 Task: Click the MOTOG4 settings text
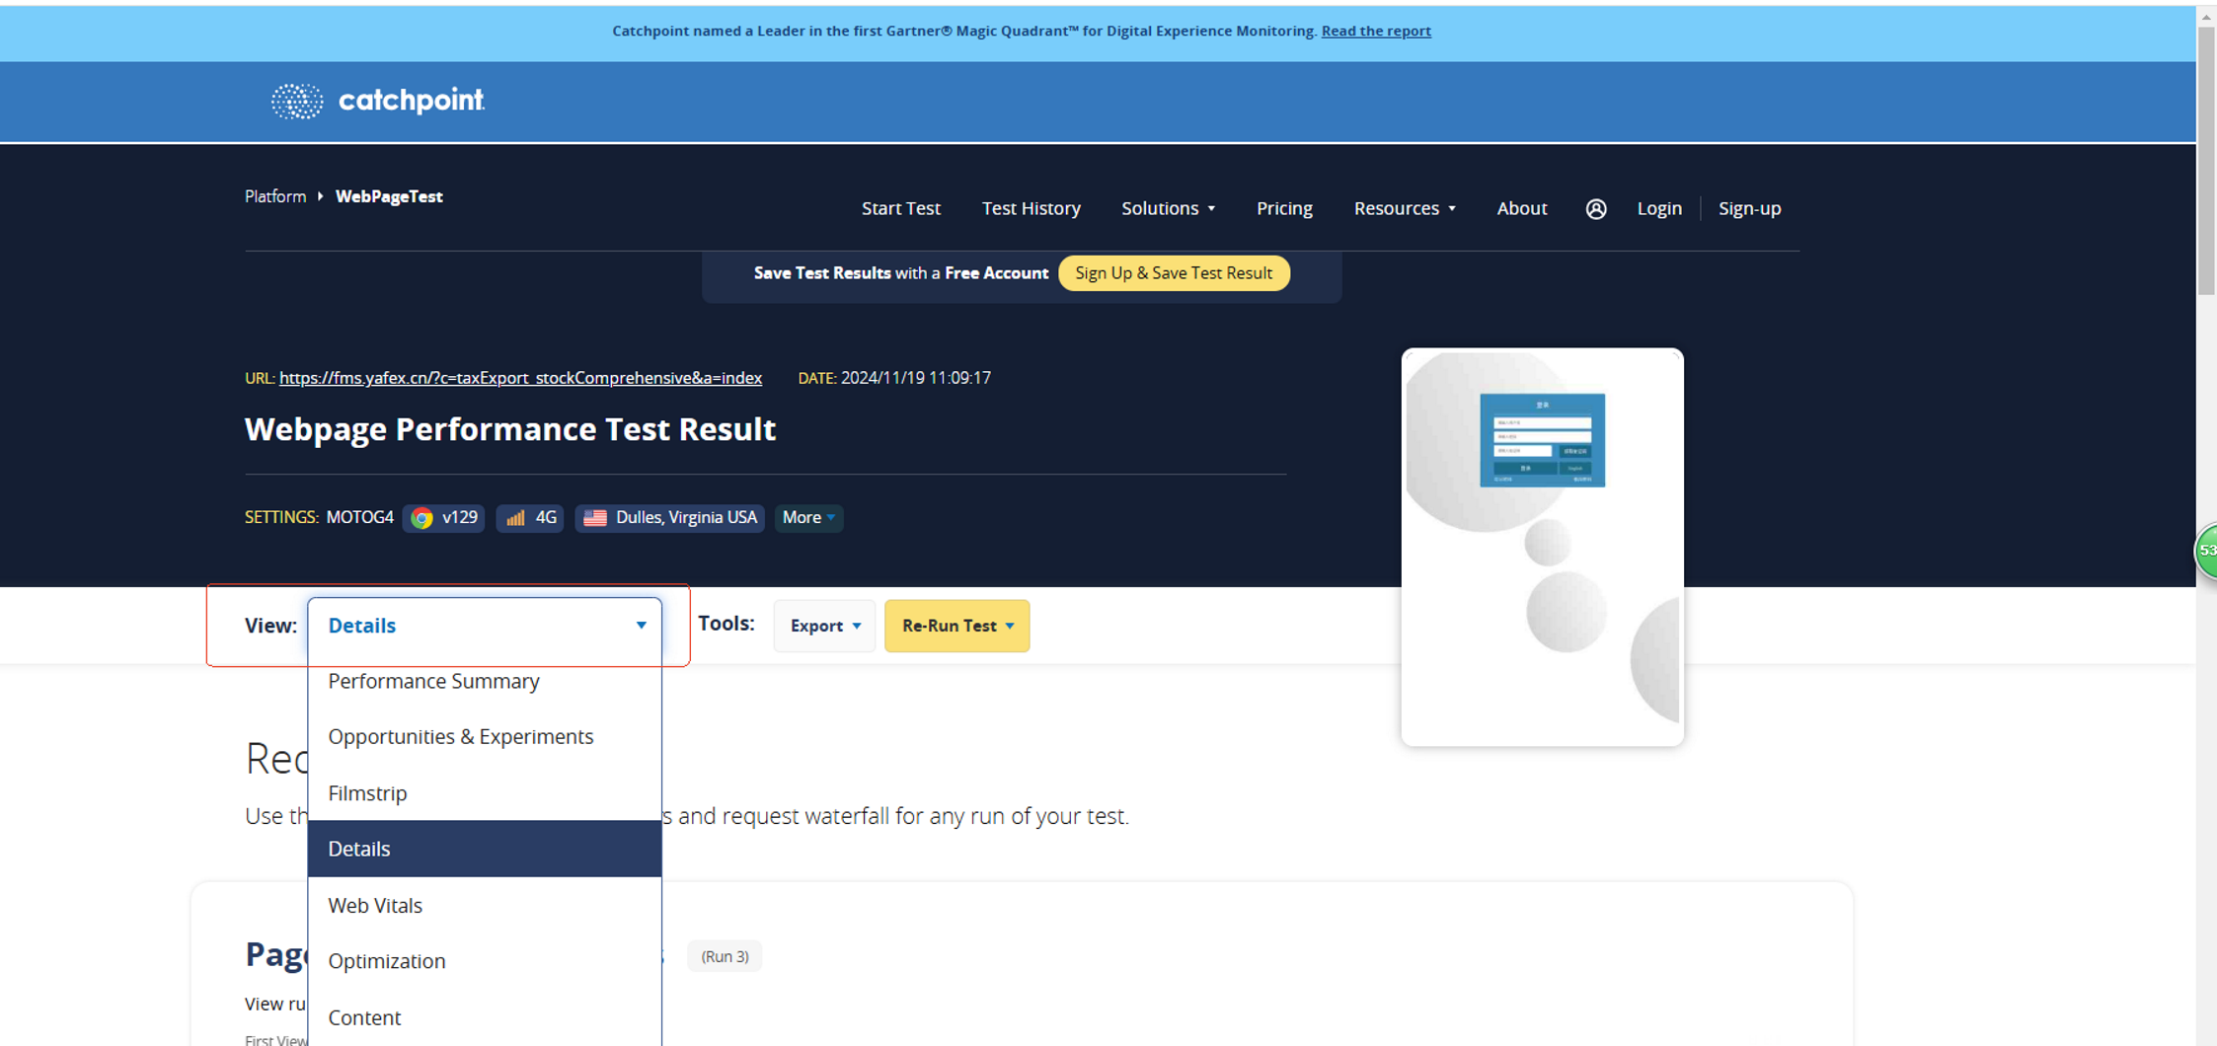point(359,517)
